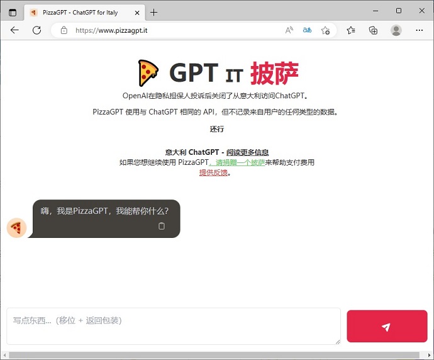Viewport: 434px width, 360px height.
Task: Focus the 写点东西 message input box
Action: [174, 326]
